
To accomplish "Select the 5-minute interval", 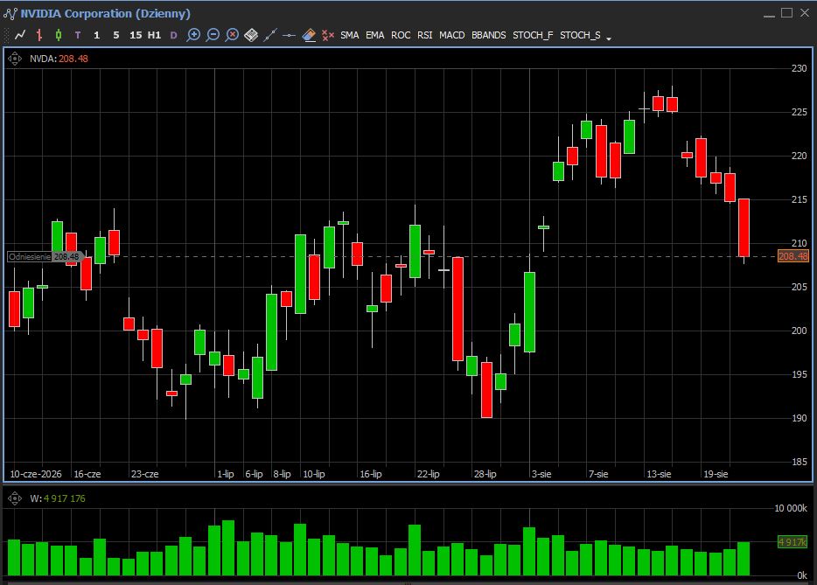I will (115, 35).
